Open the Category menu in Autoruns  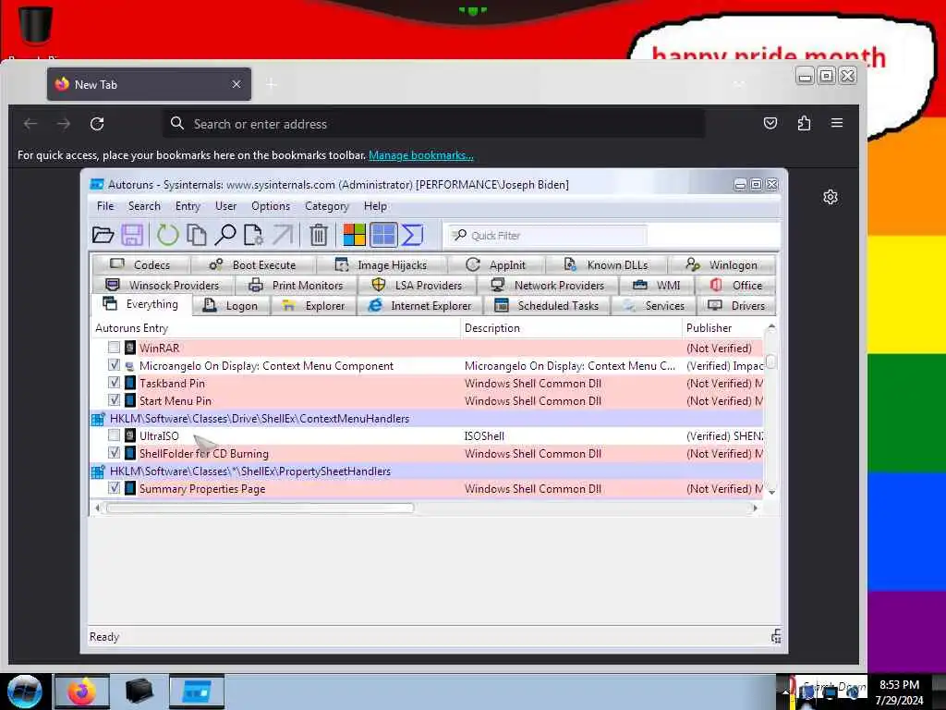[x=326, y=206]
